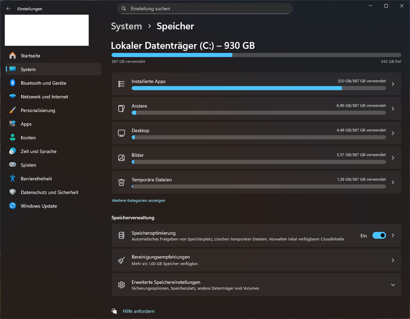Click the Personalisierung paintbrush icon
The width and height of the screenshot is (410, 319).
pyautogui.click(x=13, y=110)
